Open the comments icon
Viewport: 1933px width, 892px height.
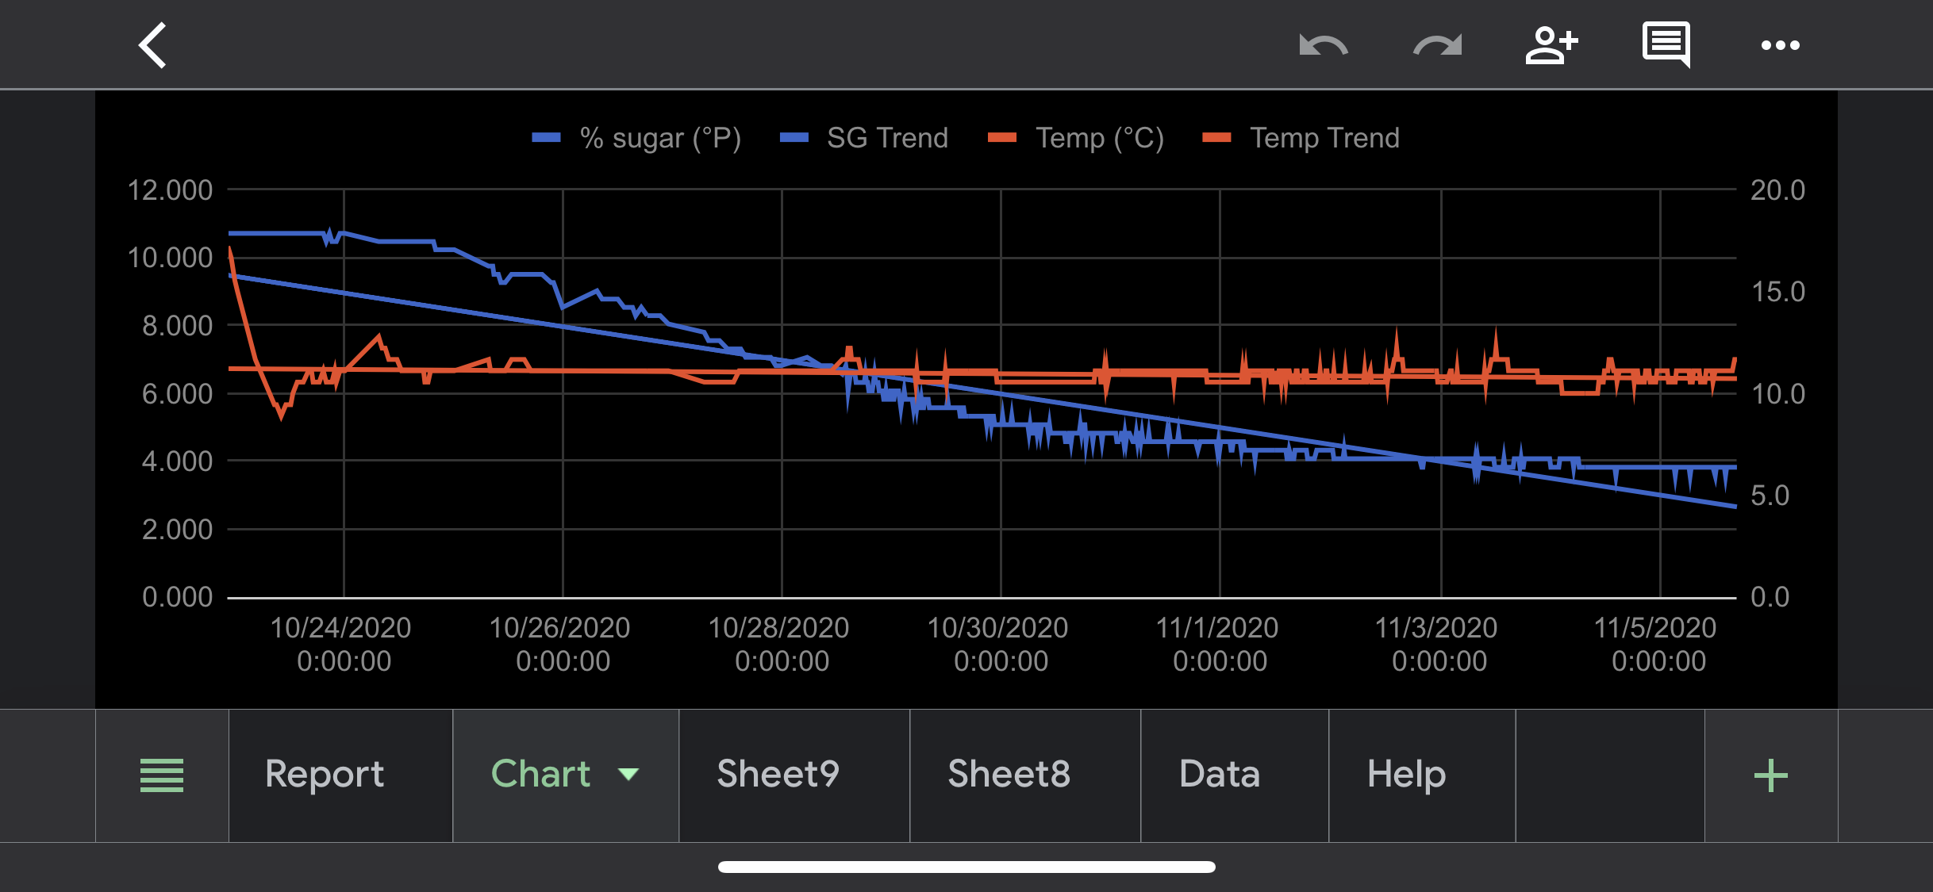pyautogui.click(x=1666, y=44)
